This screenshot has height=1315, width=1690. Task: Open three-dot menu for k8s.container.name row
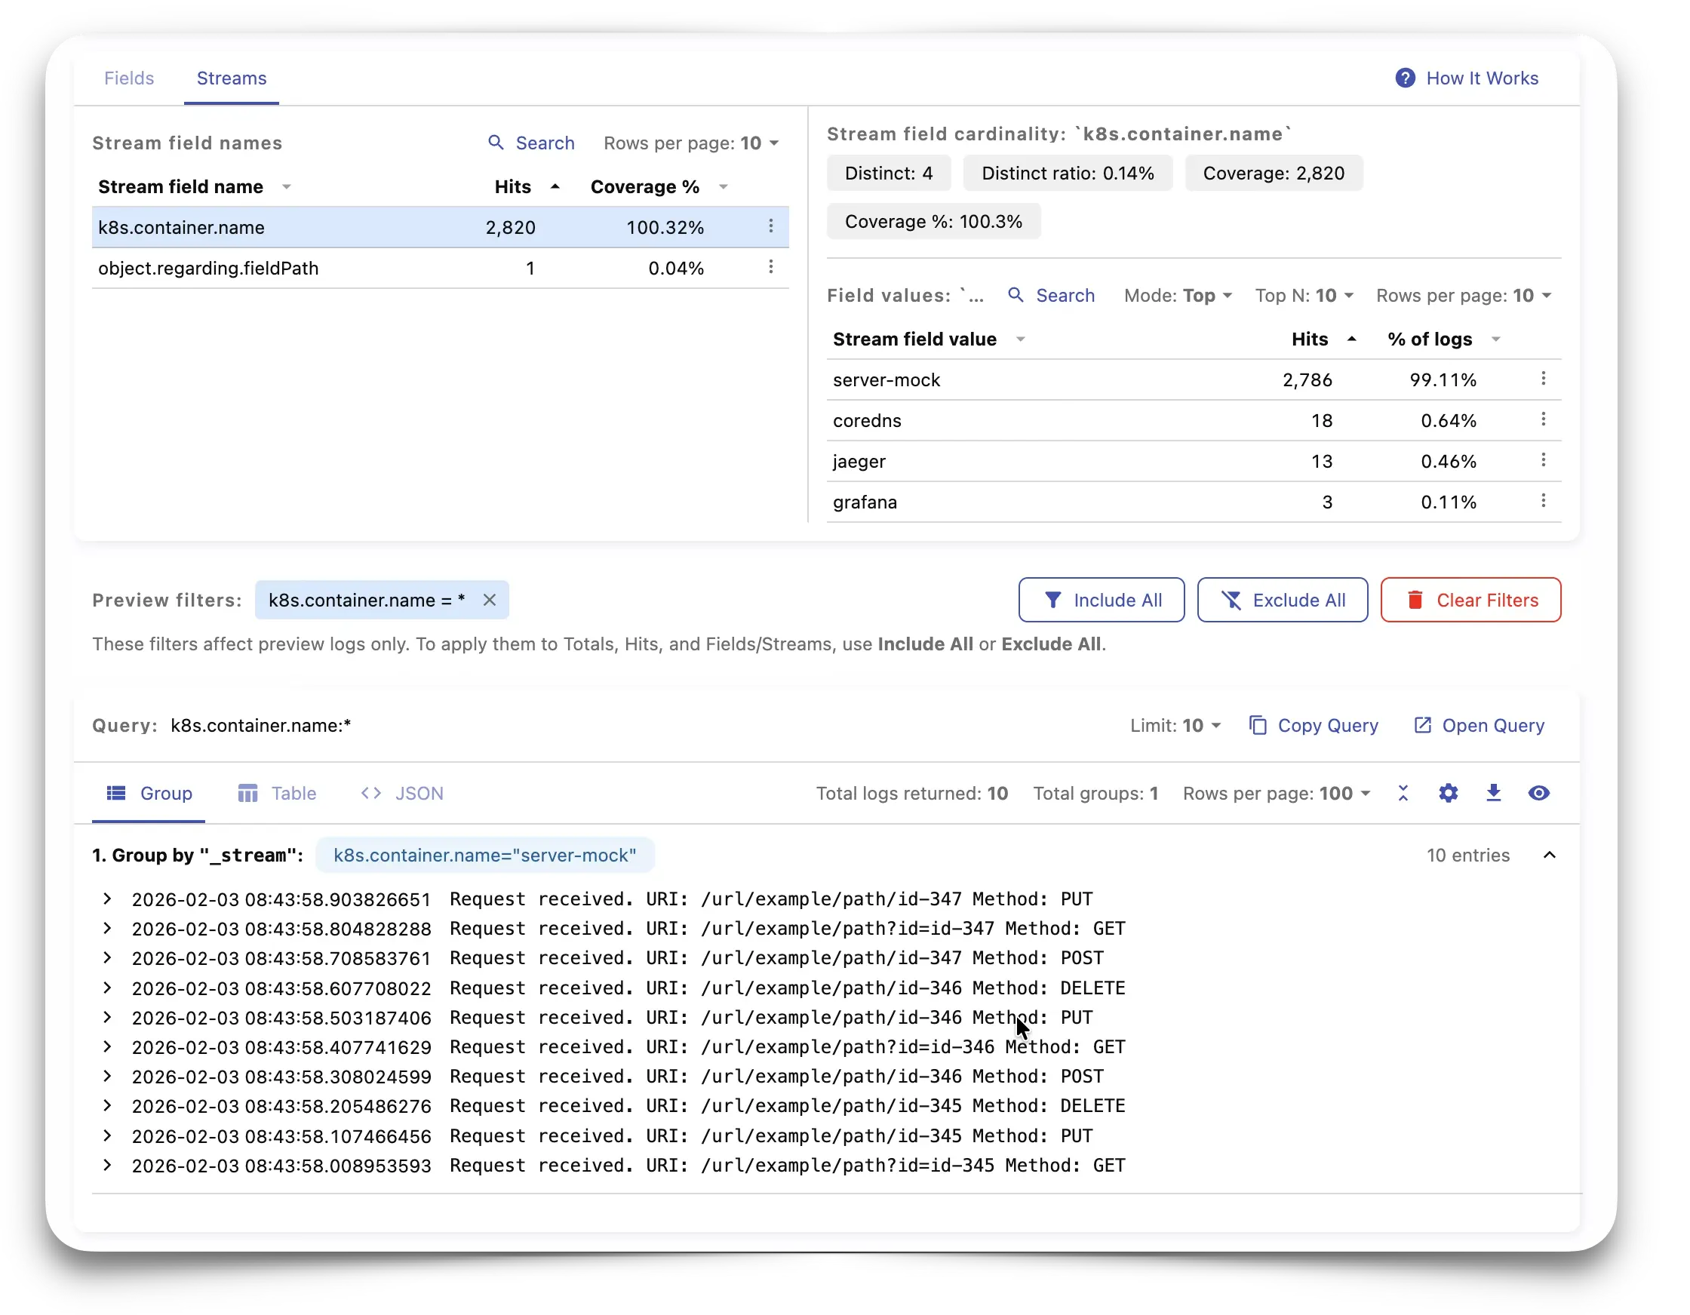[771, 226]
